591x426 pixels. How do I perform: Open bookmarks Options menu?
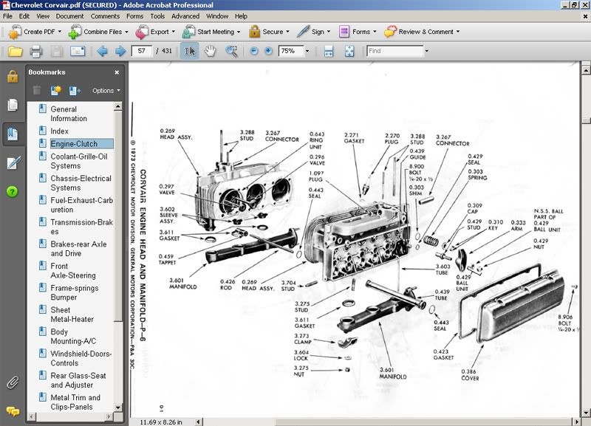click(x=106, y=90)
